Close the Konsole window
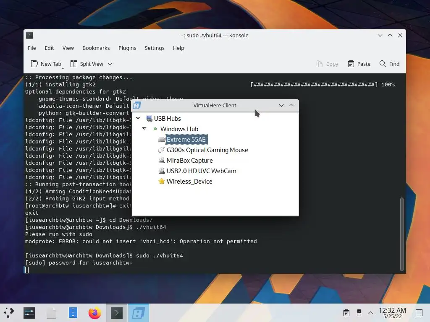This screenshot has width=430, height=322. [400, 35]
